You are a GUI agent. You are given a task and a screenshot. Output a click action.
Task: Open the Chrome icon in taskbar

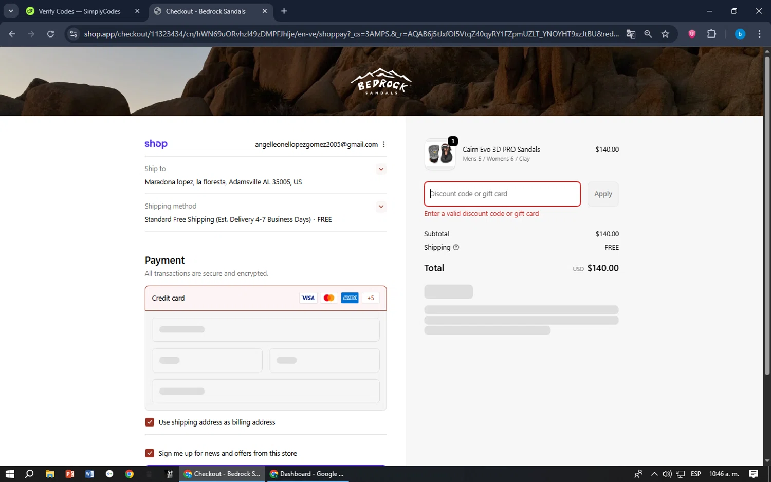click(130, 474)
